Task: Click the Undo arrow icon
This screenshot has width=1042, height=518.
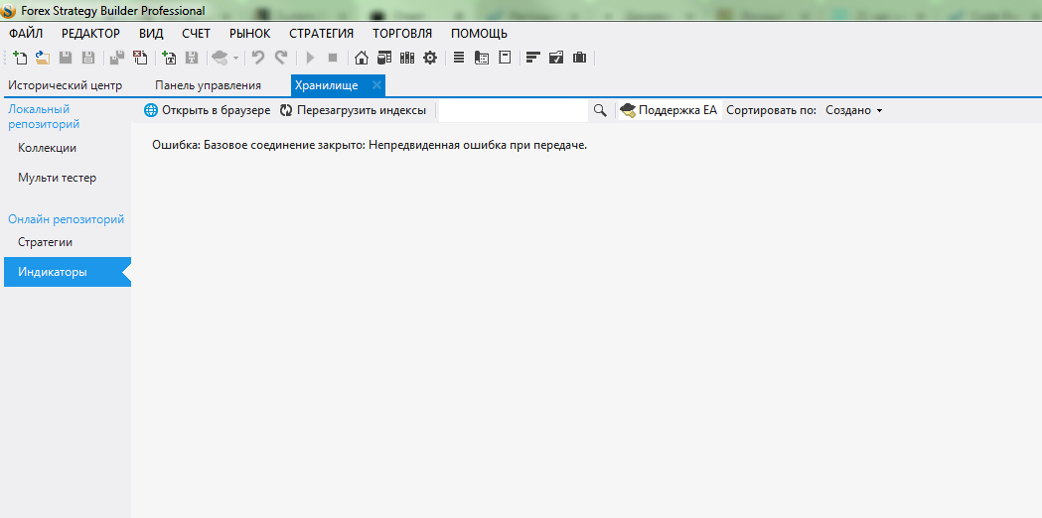Action: 258,58
